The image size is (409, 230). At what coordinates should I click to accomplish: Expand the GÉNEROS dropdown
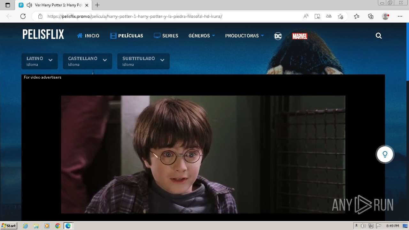pos(202,36)
